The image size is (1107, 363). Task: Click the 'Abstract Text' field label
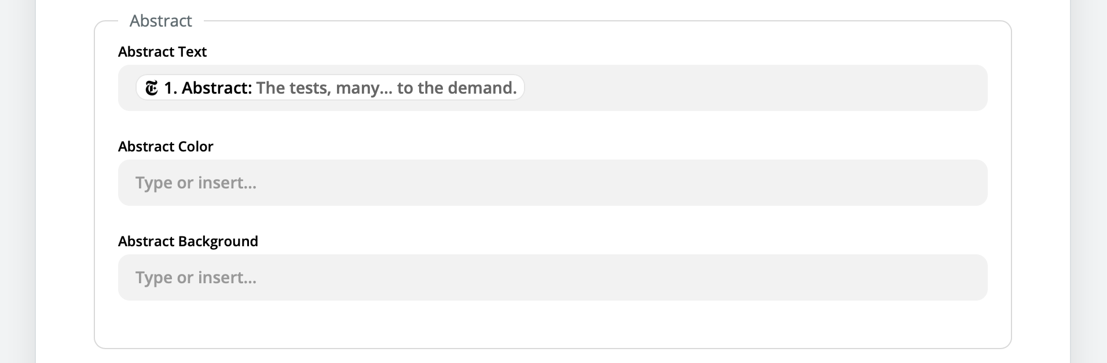point(162,52)
